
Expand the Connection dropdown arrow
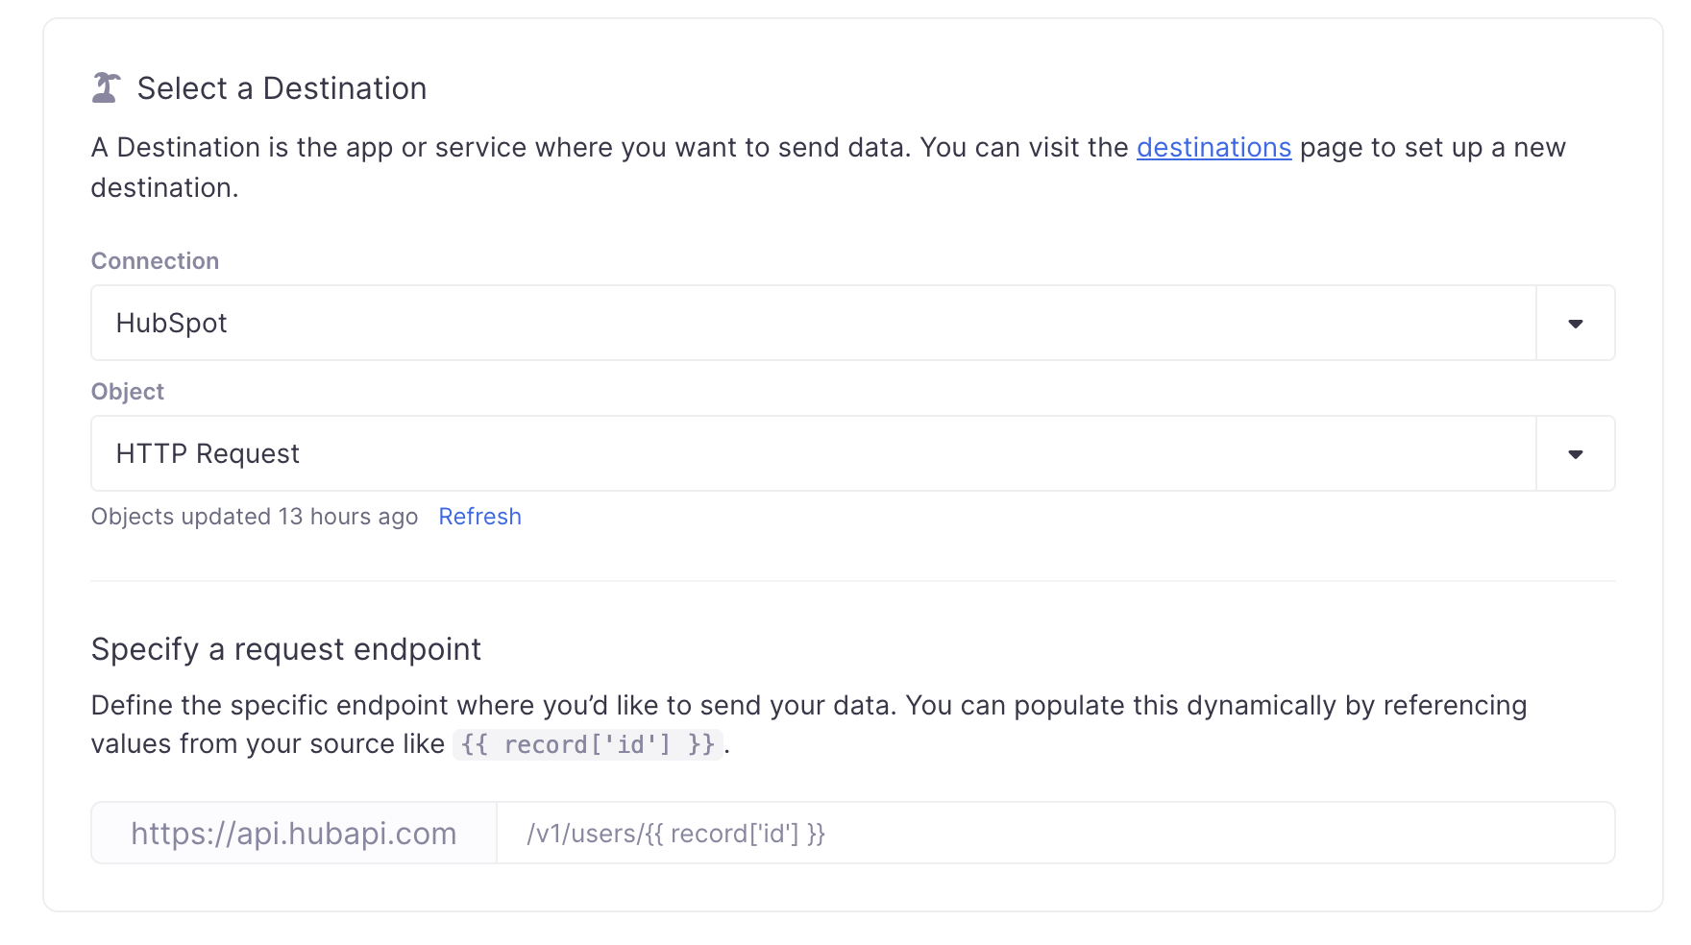(1575, 324)
